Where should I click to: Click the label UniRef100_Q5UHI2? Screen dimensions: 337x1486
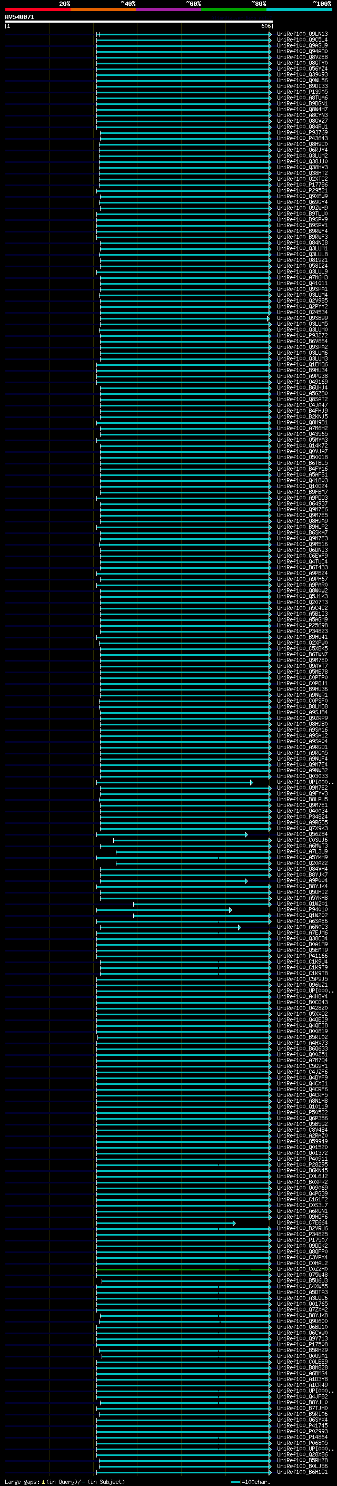pyautogui.click(x=302, y=892)
